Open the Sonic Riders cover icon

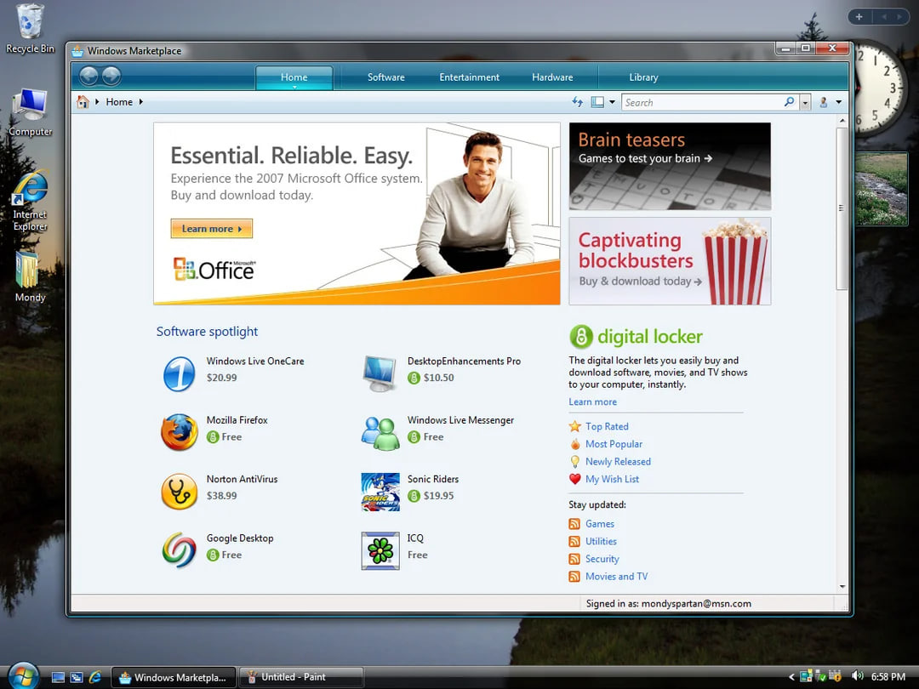click(x=380, y=493)
